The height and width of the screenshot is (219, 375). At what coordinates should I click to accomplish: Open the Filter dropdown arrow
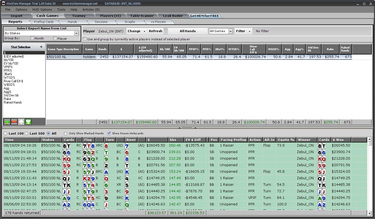point(250,31)
